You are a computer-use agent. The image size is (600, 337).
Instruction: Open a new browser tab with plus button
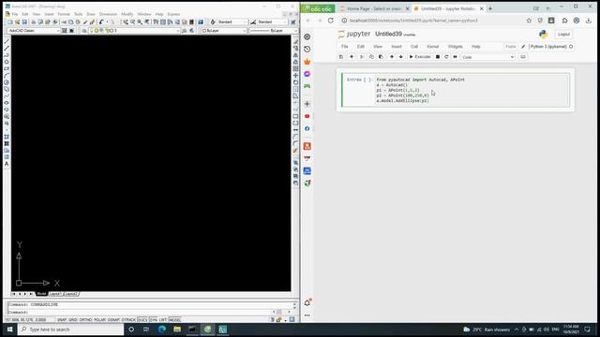coord(490,8)
